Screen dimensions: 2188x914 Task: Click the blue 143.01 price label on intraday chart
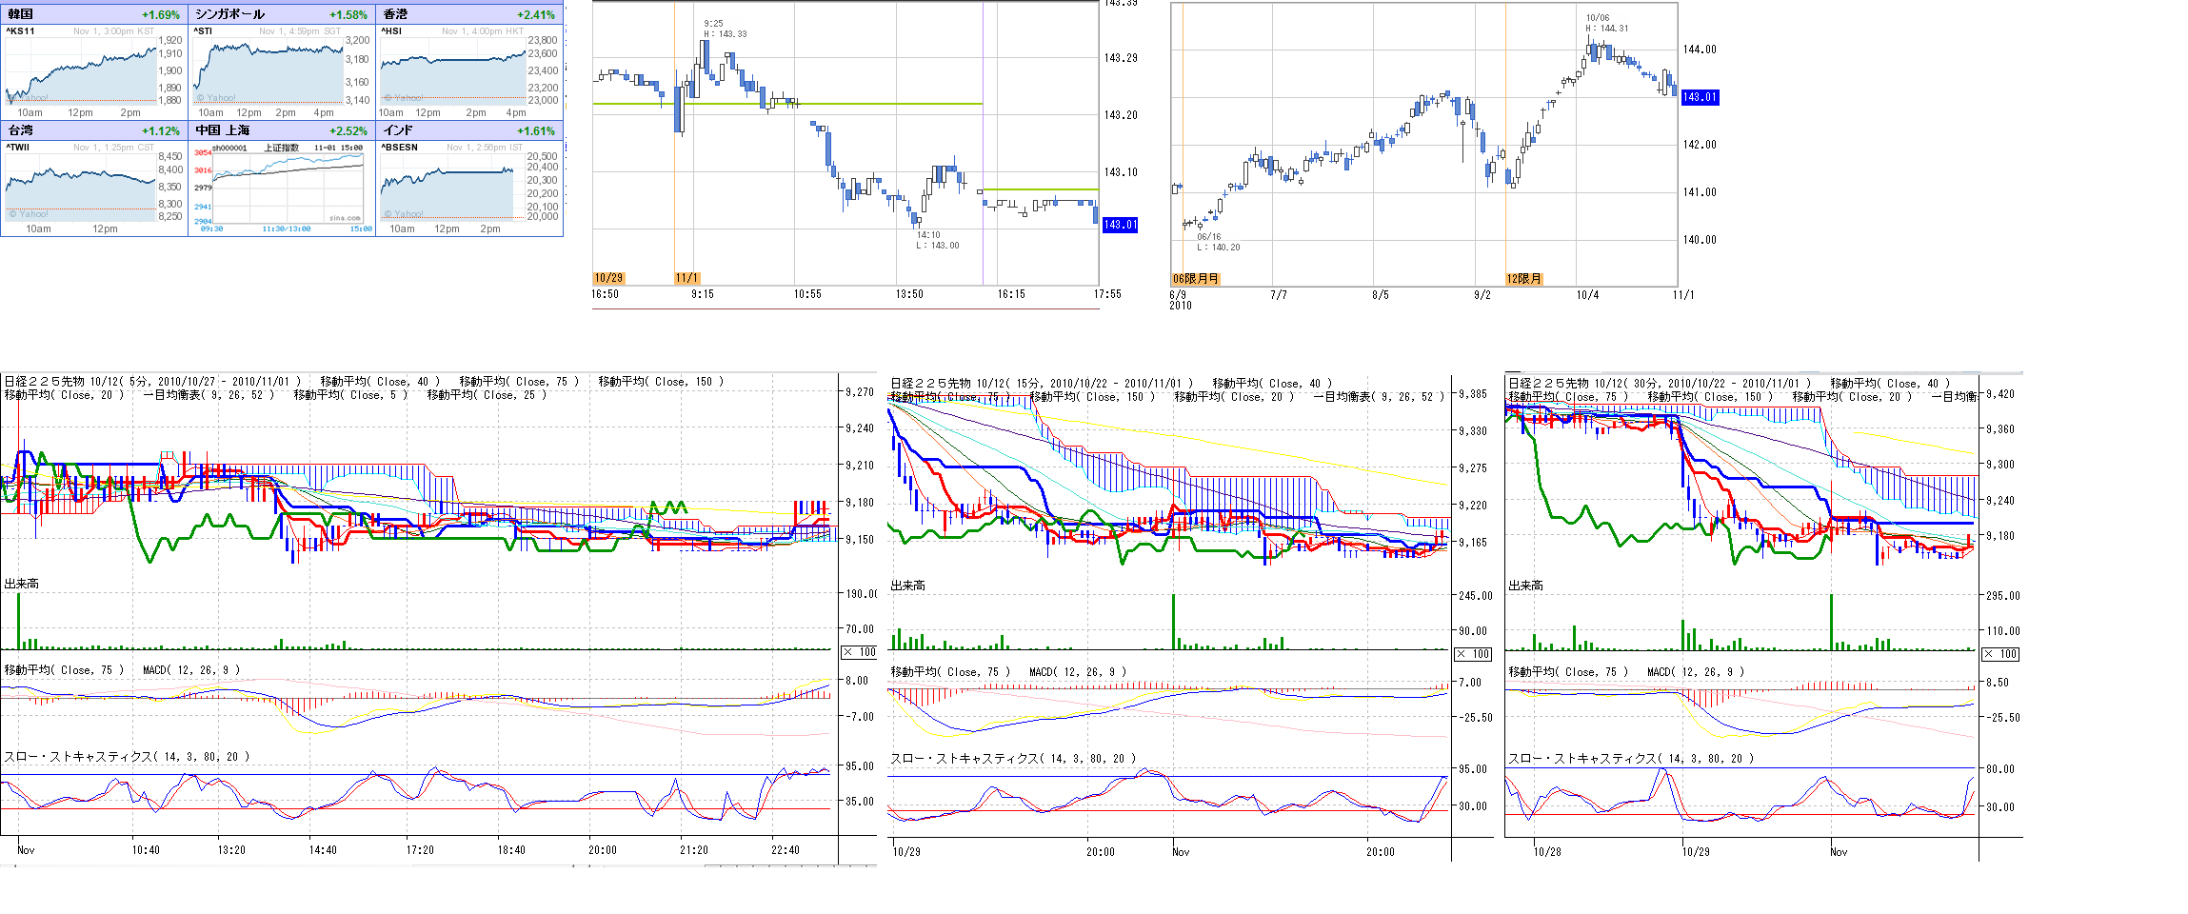click(1120, 225)
